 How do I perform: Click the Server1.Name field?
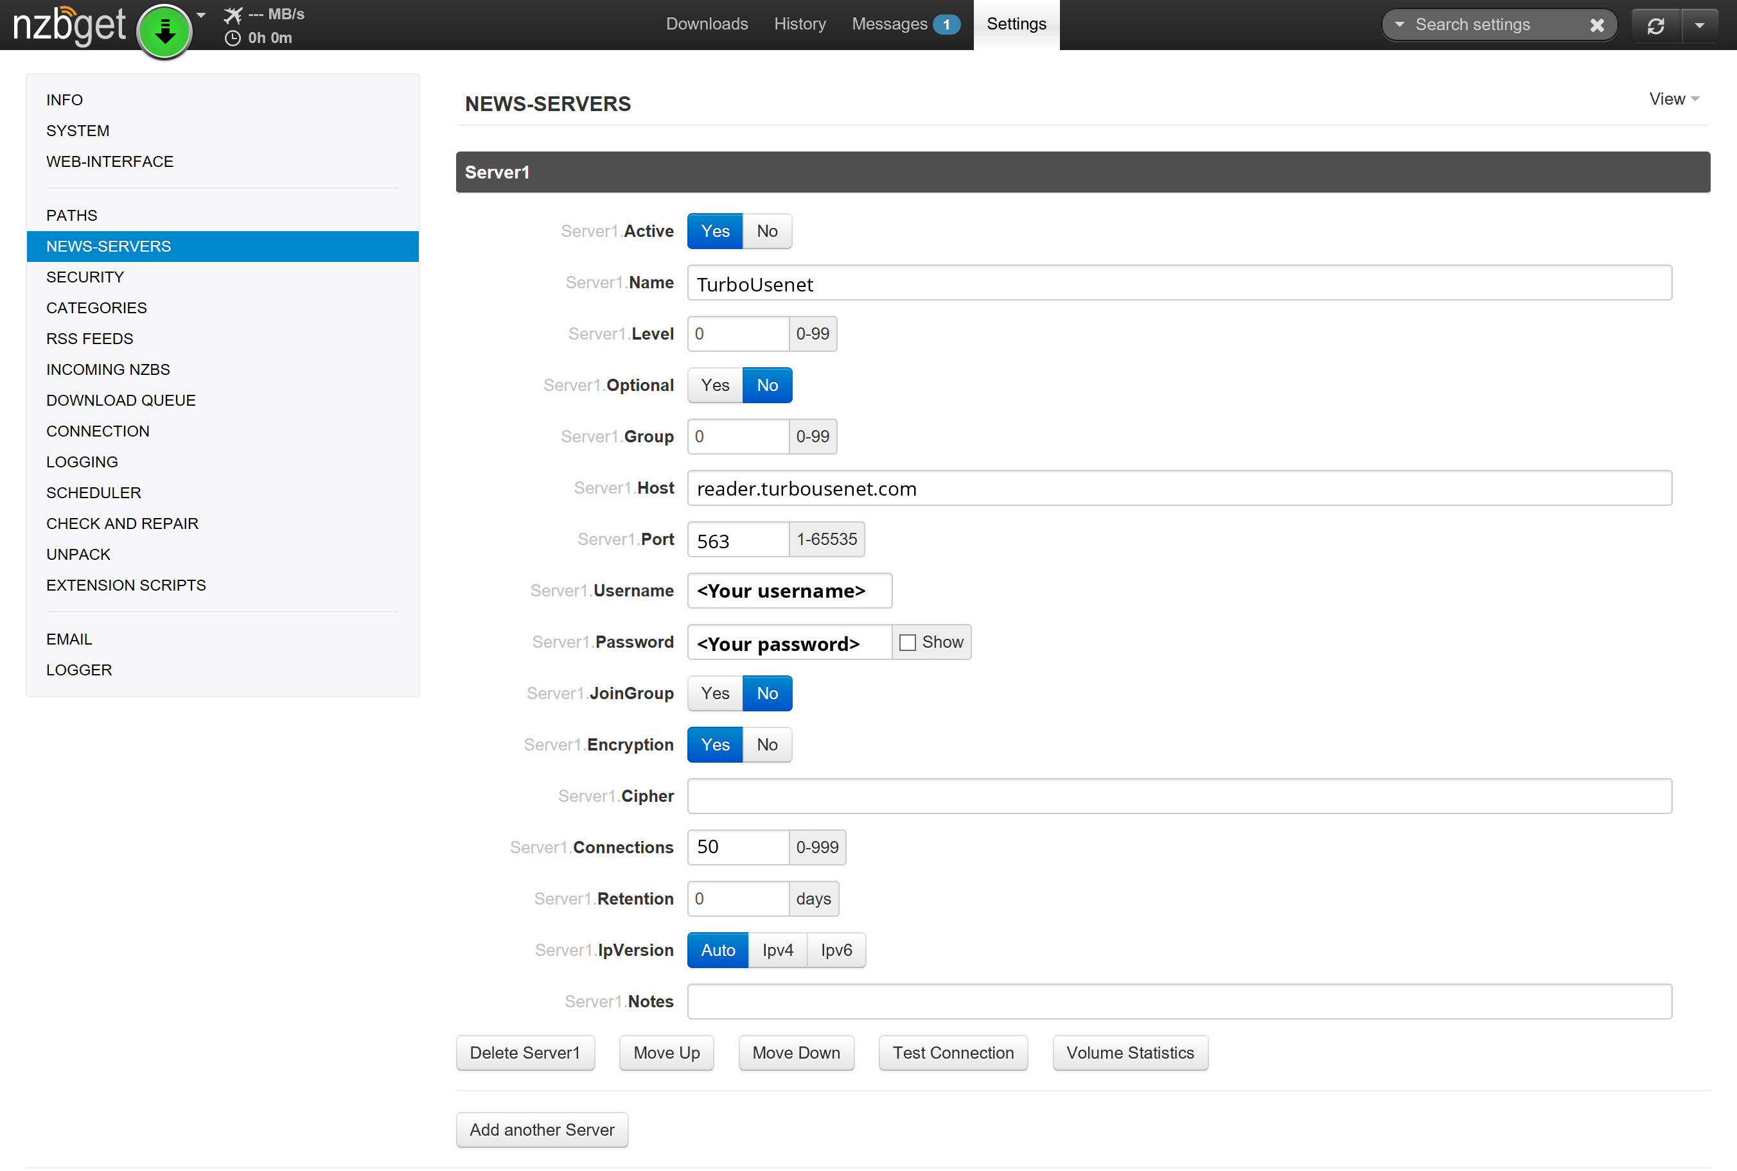pyautogui.click(x=1179, y=283)
